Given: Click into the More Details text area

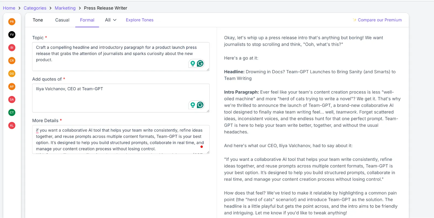Looking at the screenshot, I should tap(121, 139).
